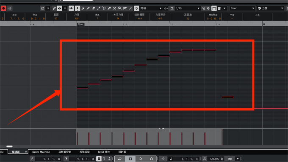Image resolution: width=288 pixels, height=162 pixels.
Task: Activate the transport Cycle loop button
Action: coord(120,159)
